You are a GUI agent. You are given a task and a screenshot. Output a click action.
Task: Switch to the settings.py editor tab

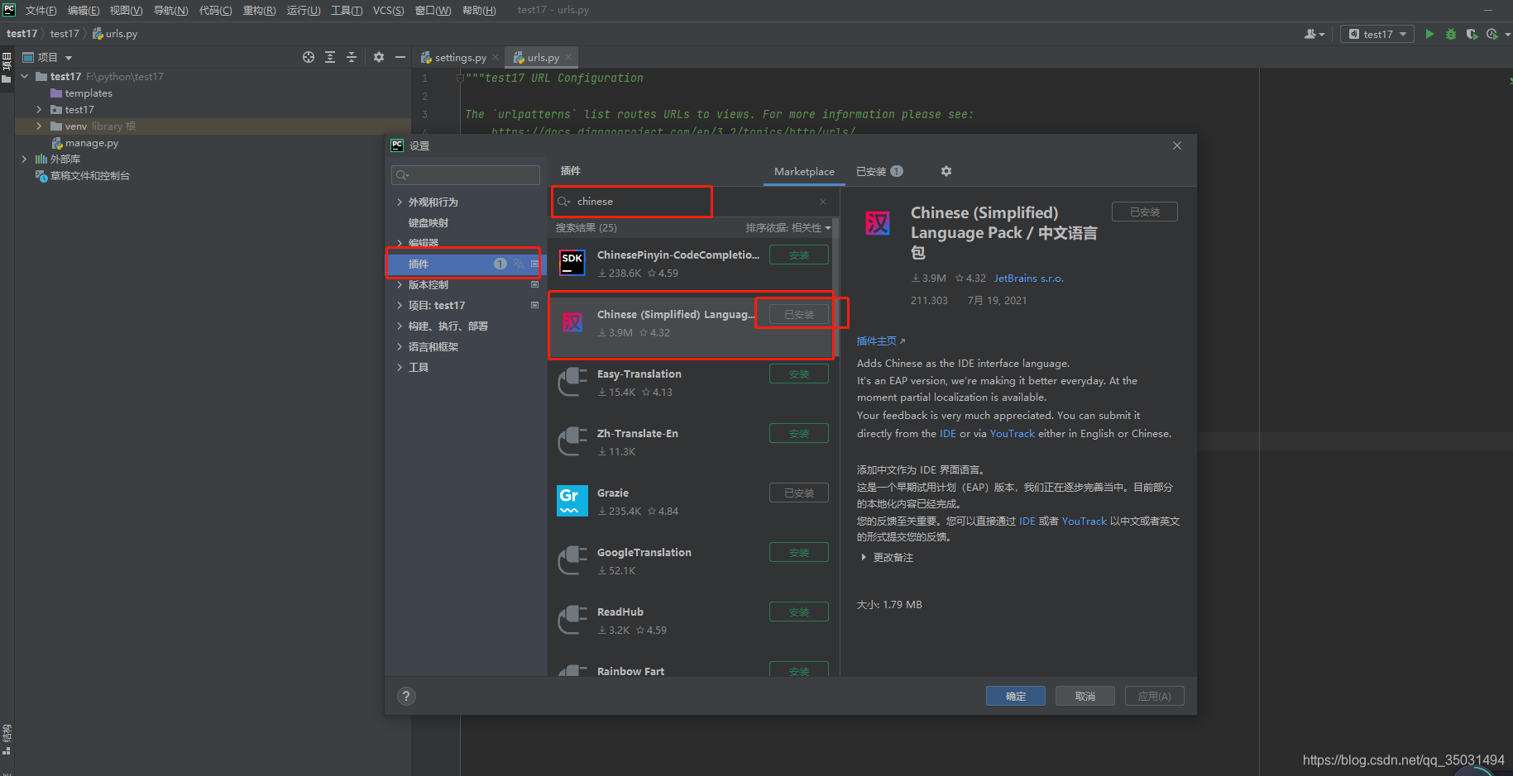click(x=460, y=57)
